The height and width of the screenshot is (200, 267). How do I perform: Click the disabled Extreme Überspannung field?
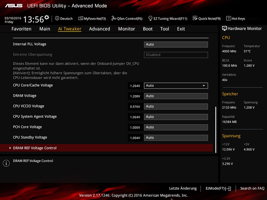pyautogui.click(x=176, y=55)
